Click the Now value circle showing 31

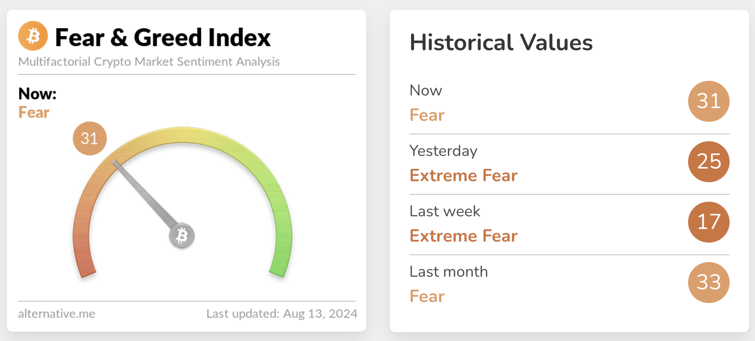tap(708, 101)
